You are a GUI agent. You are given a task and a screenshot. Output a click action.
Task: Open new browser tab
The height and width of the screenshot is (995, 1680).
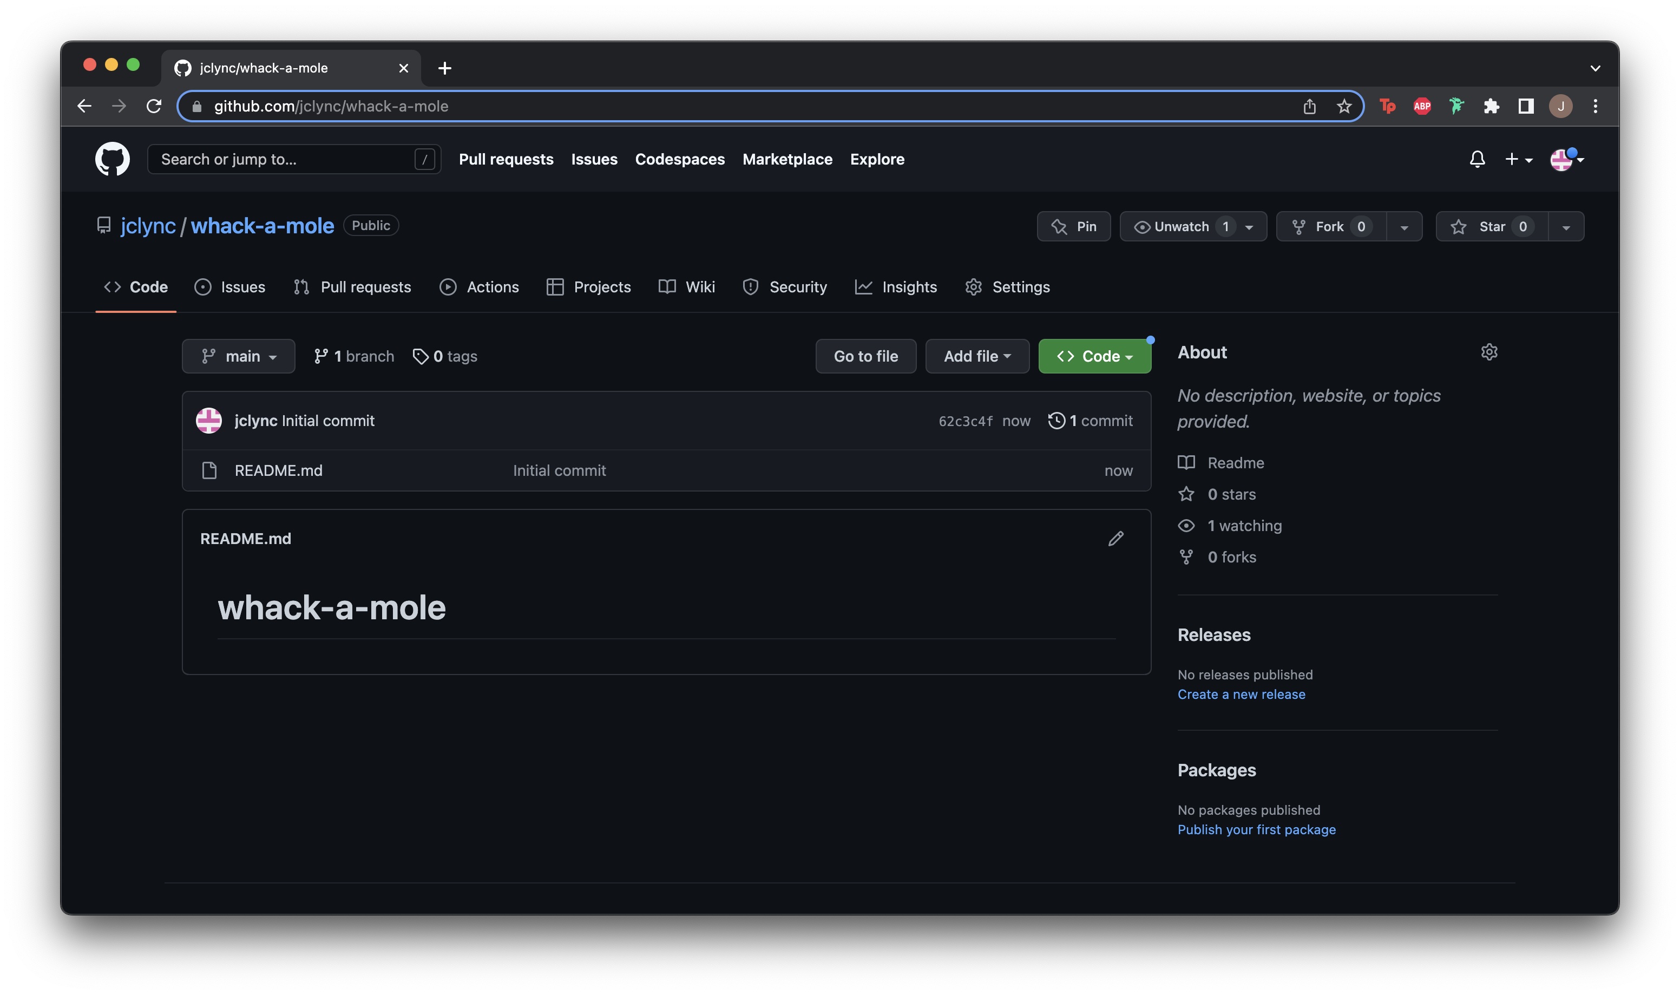point(444,68)
